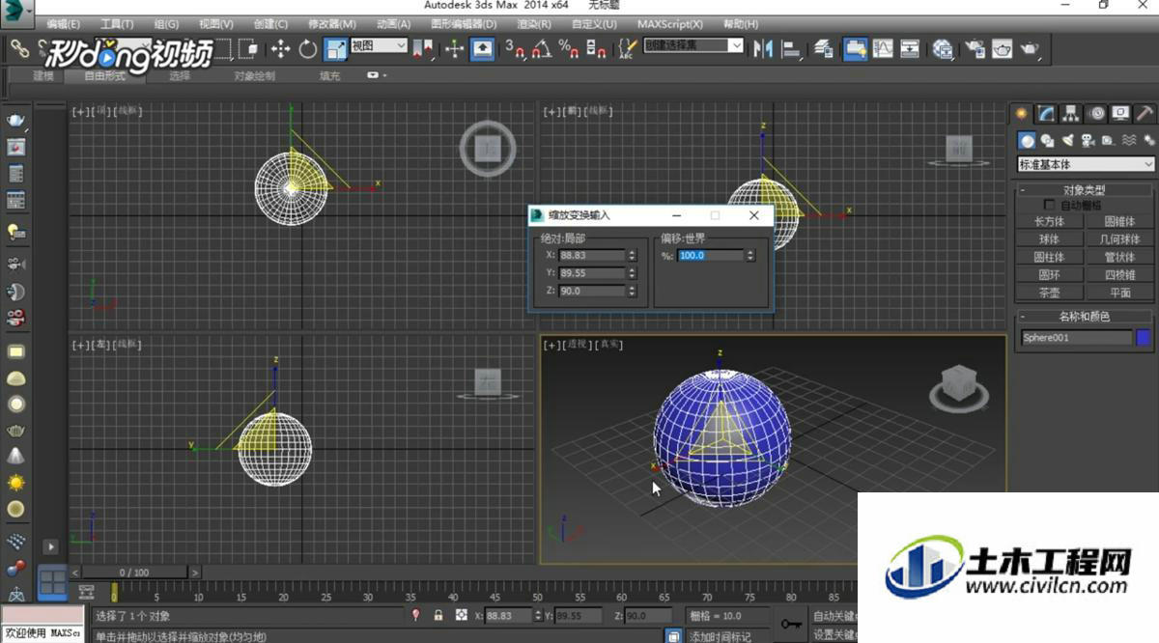Viewport: 1159px width, 643px height.
Task: Click the offset % 100.0 field
Action: (710, 256)
